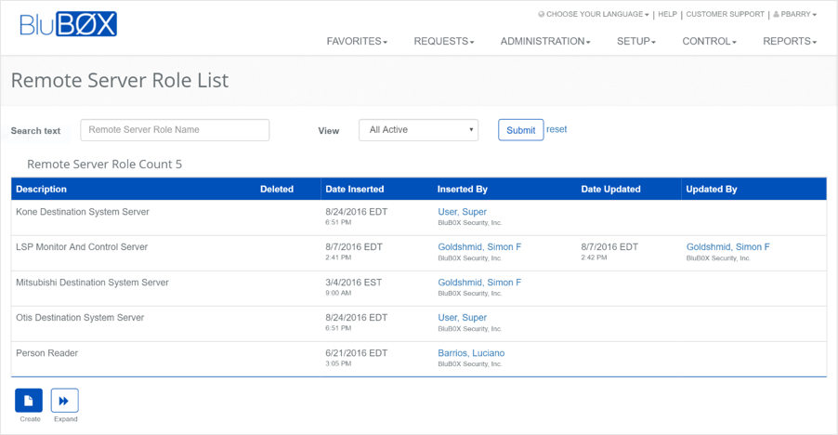838x435 pixels.
Task: Open the Requests menu
Action: tap(443, 42)
